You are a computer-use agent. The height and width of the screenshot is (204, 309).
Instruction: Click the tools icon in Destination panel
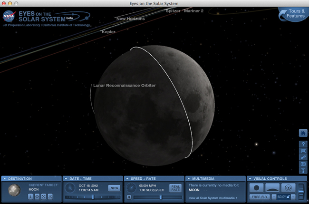43,196
